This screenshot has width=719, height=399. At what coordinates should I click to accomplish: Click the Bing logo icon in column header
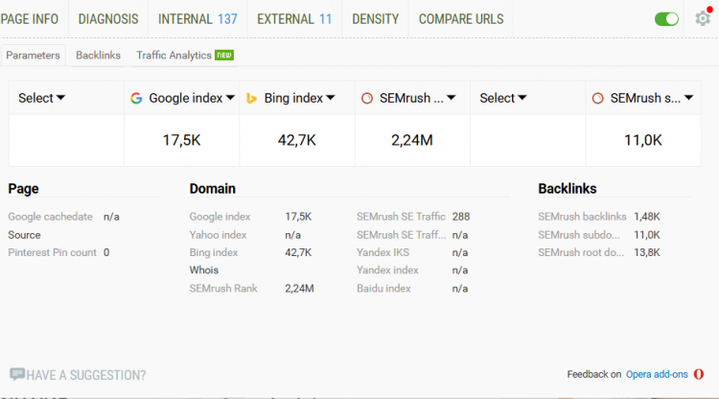point(252,98)
